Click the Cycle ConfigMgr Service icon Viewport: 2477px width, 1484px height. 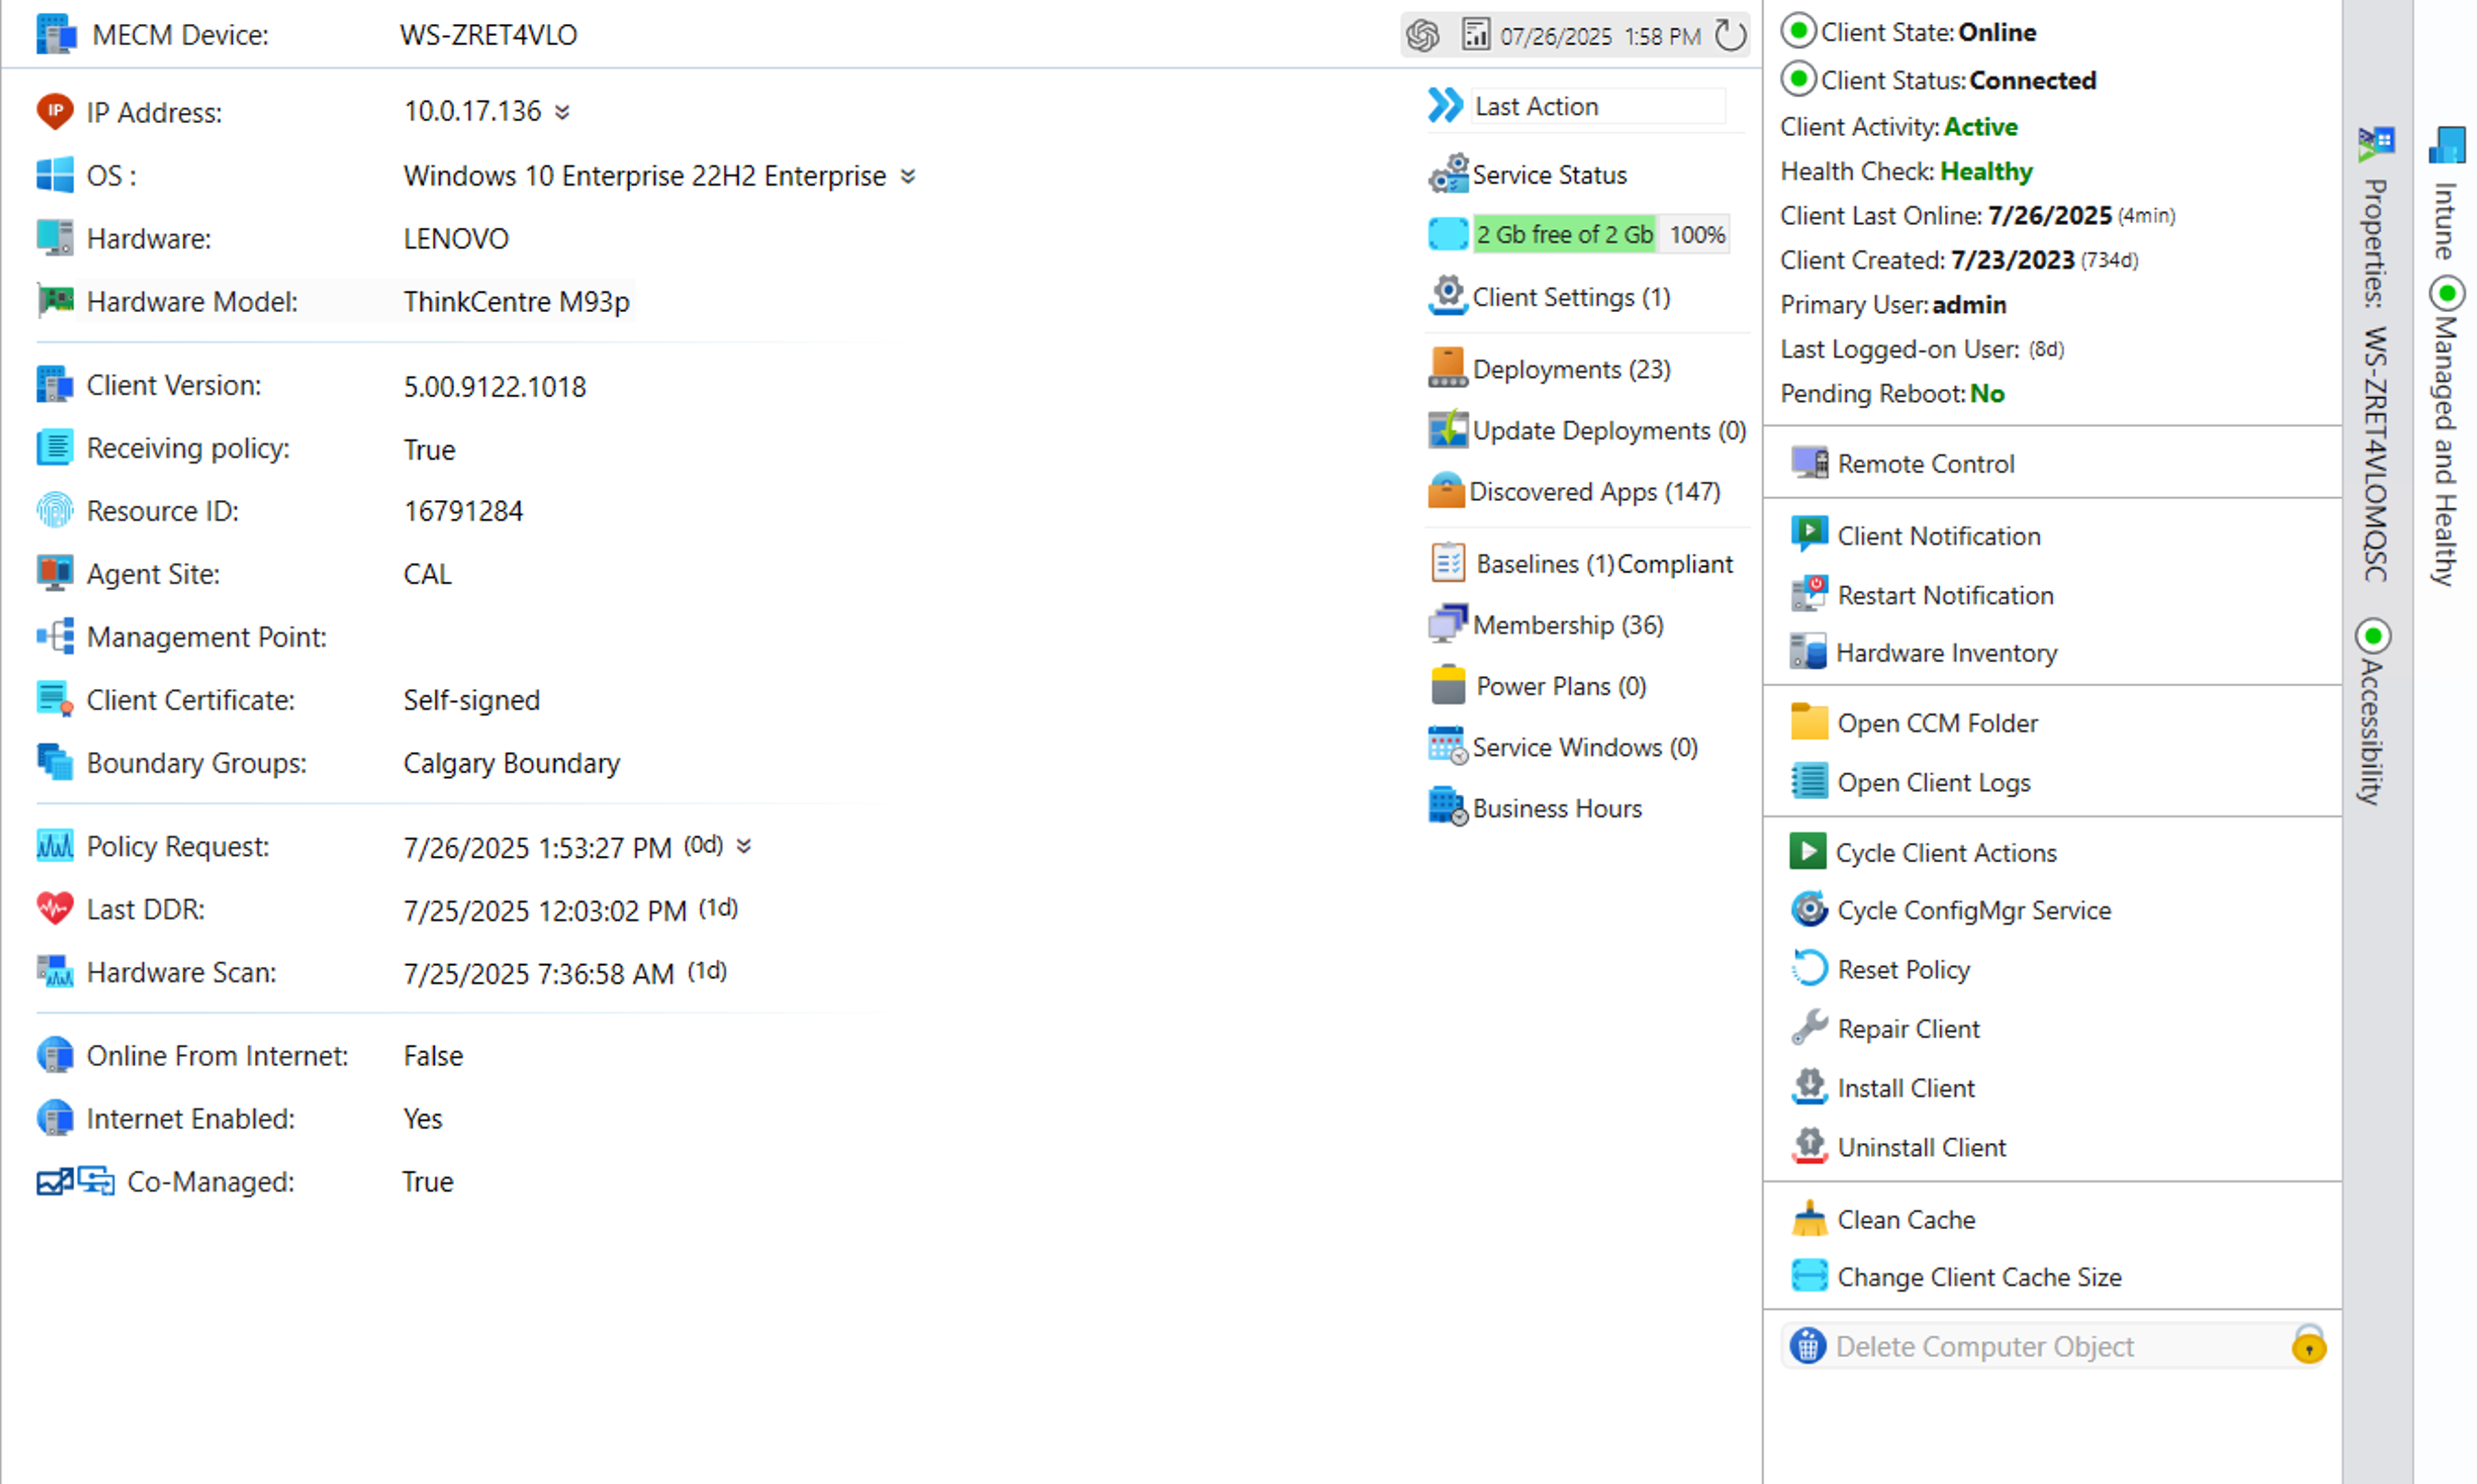1809,909
